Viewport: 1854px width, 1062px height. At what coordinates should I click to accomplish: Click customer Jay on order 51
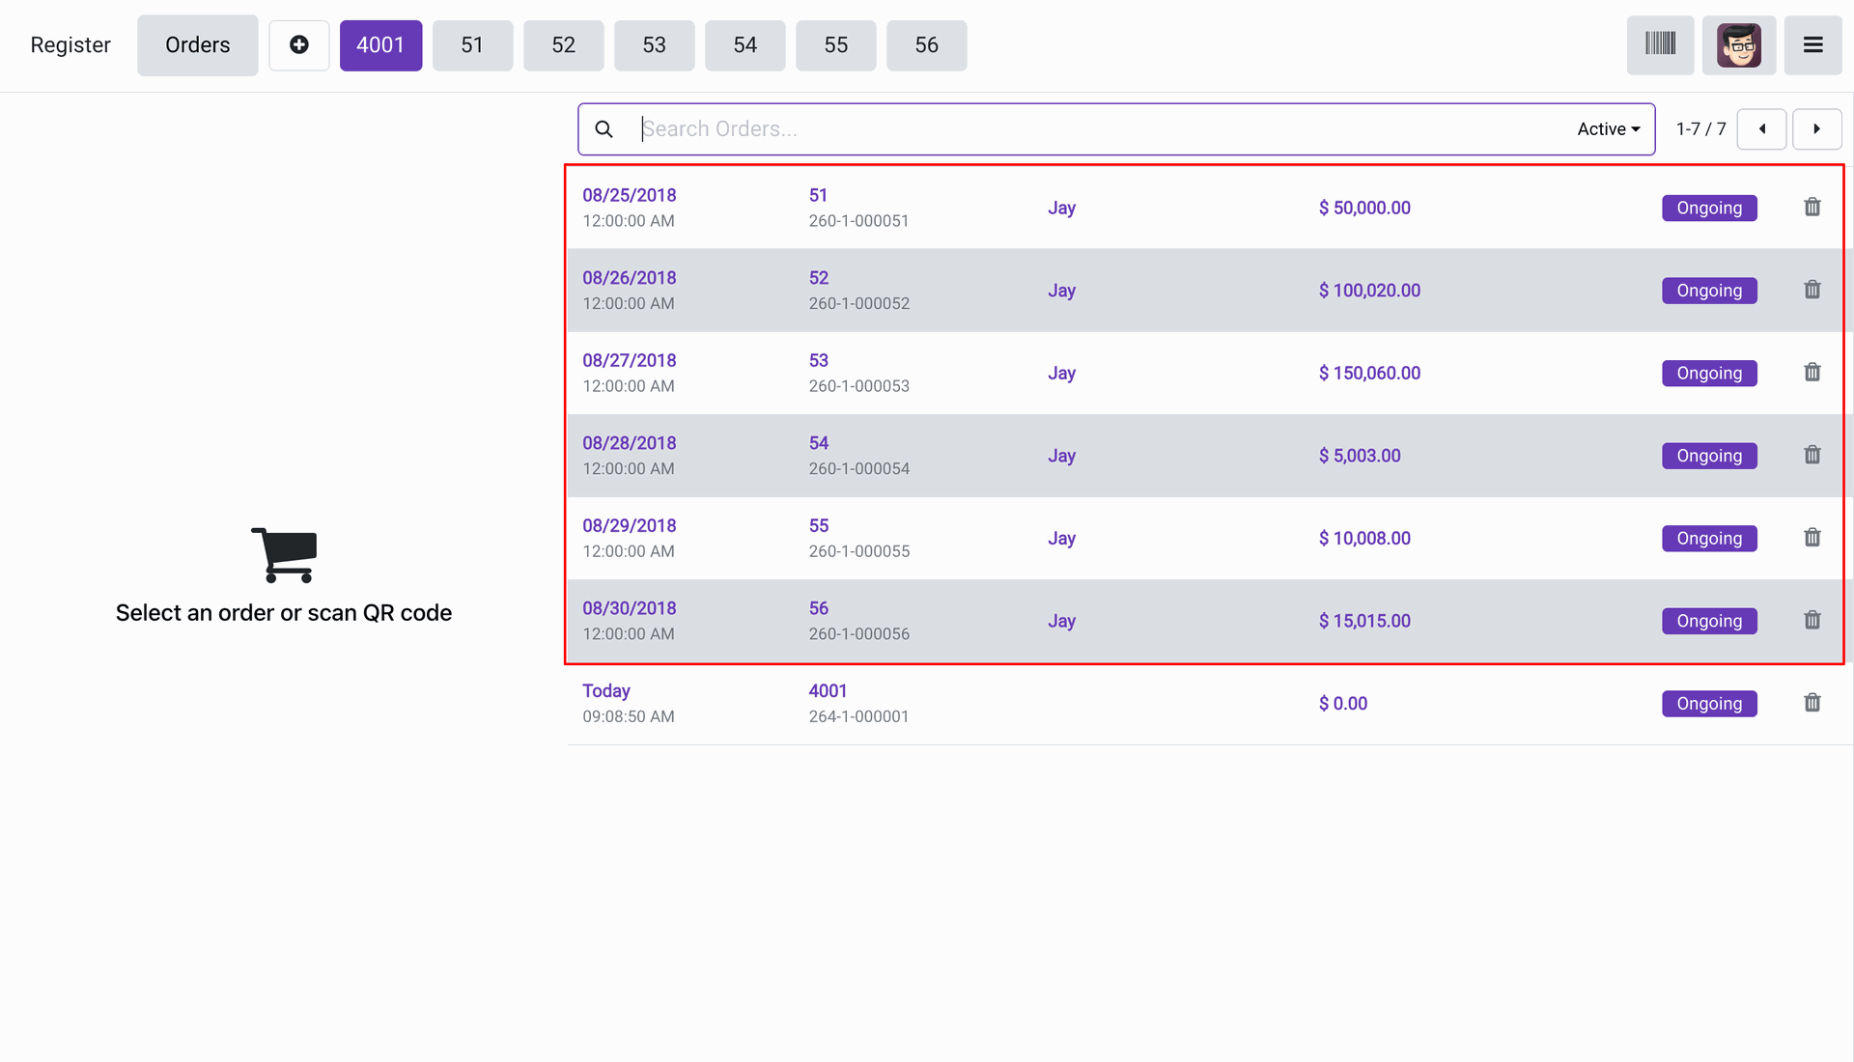tap(1061, 208)
